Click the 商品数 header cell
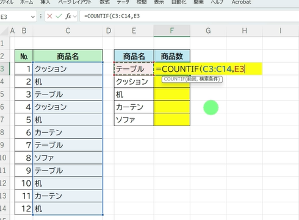Image resolution: width=299 pixels, height=220 pixels. pos(172,56)
